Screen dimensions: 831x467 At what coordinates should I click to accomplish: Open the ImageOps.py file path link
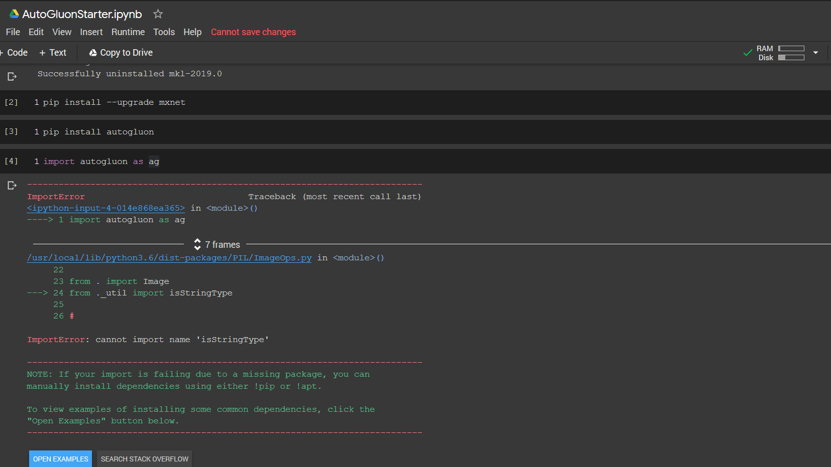coord(169,258)
